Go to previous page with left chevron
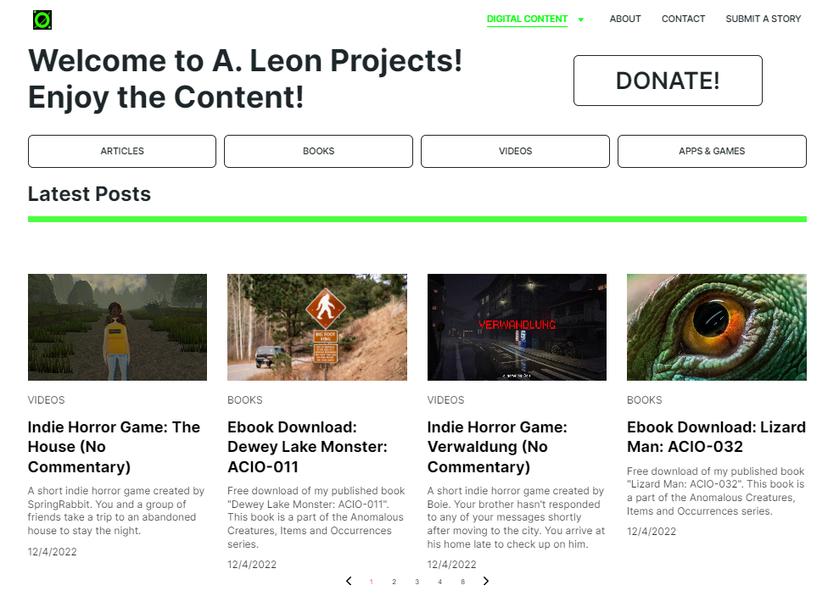The height and width of the screenshot is (602, 828). pos(349,581)
